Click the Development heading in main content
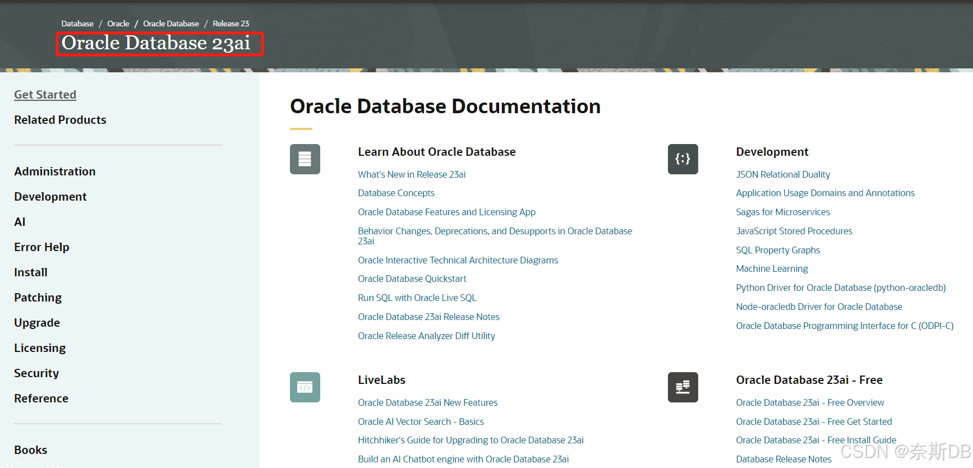Image resolution: width=973 pixels, height=468 pixels. pyautogui.click(x=772, y=152)
